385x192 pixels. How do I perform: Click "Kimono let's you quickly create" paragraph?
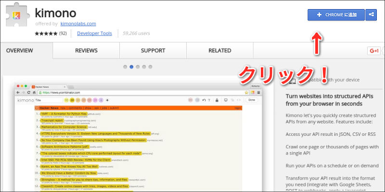coord(331,118)
